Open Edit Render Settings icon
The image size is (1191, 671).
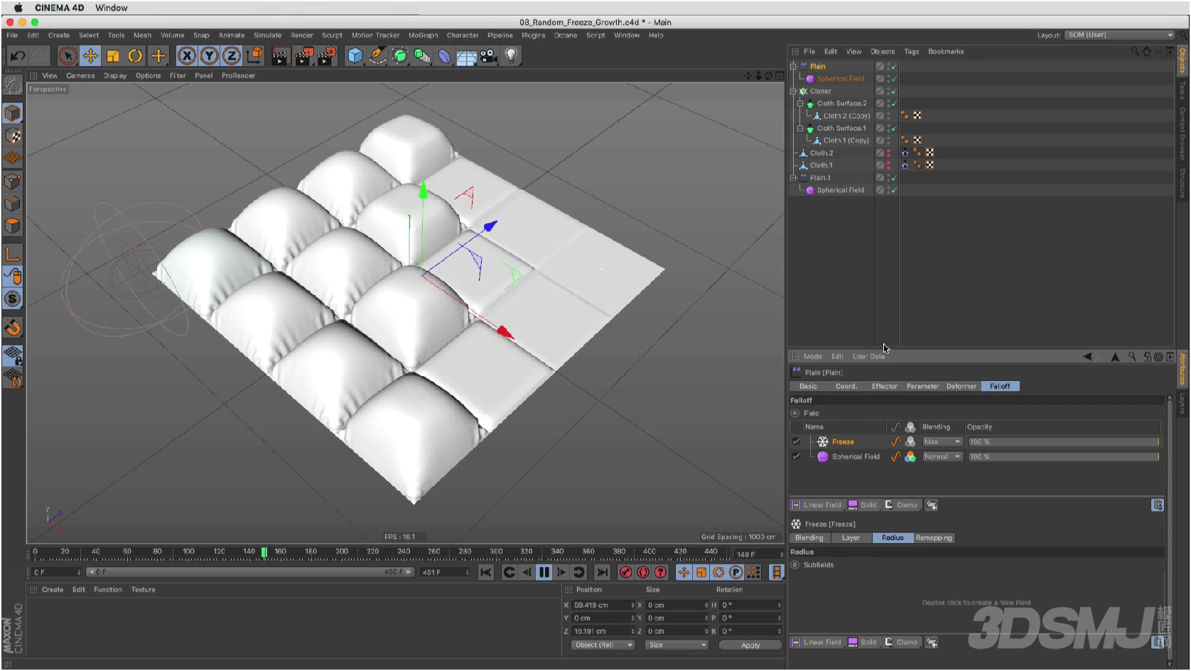pyautogui.click(x=326, y=55)
